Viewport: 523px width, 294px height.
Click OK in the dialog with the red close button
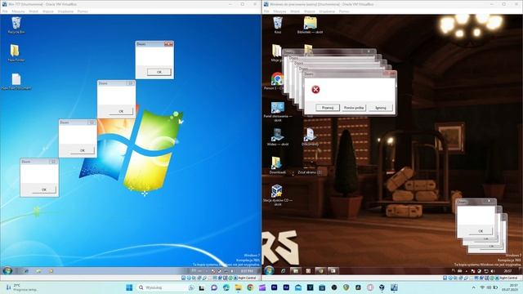coord(159,72)
